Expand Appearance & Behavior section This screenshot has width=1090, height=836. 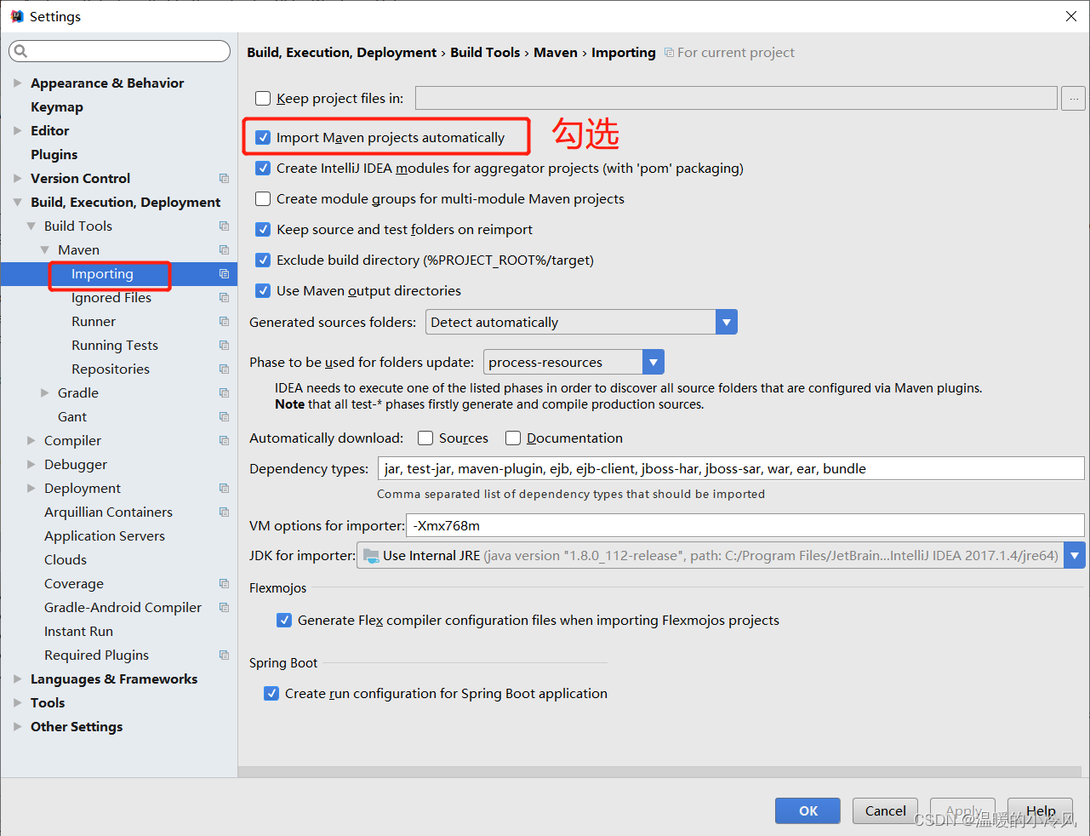(17, 83)
